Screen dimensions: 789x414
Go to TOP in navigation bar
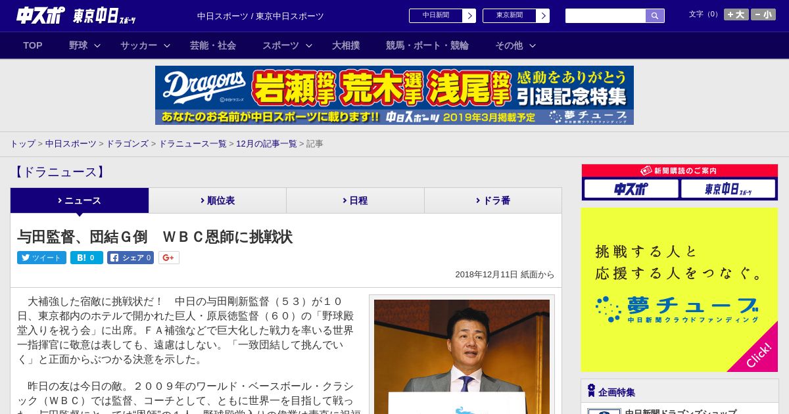(33, 45)
